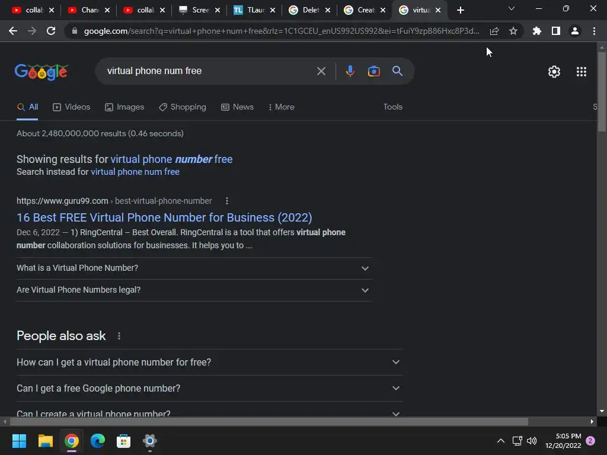Go back to the previous page

coord(13,31)
